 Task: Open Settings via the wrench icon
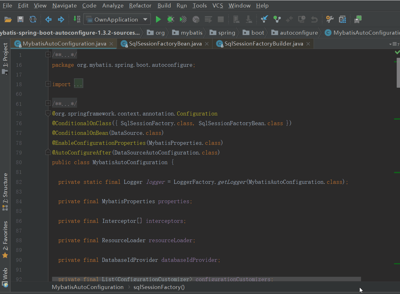[x=330, y=19]
